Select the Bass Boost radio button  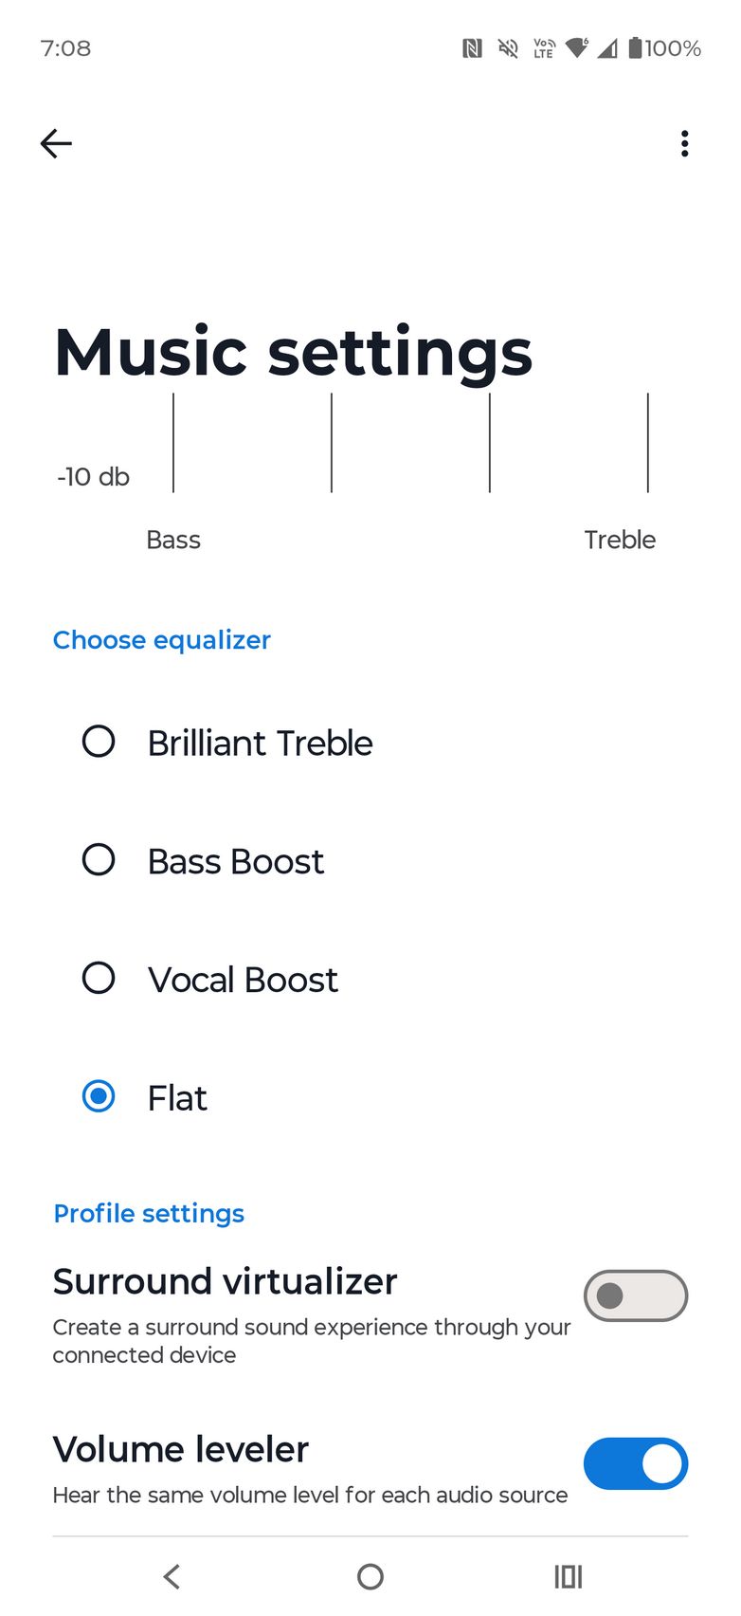99,860
